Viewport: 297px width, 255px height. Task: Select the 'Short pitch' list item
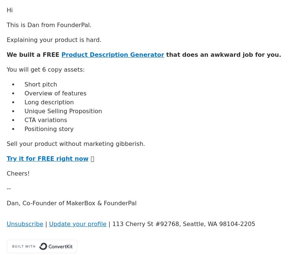click(x=41, y=84)
